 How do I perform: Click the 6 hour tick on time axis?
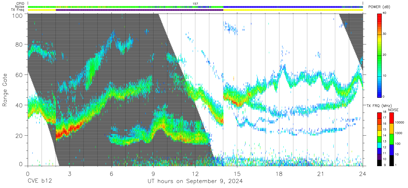(111, 174)
